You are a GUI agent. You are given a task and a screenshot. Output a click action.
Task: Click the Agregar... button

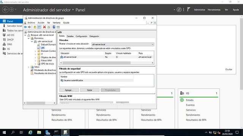[69, 90]
